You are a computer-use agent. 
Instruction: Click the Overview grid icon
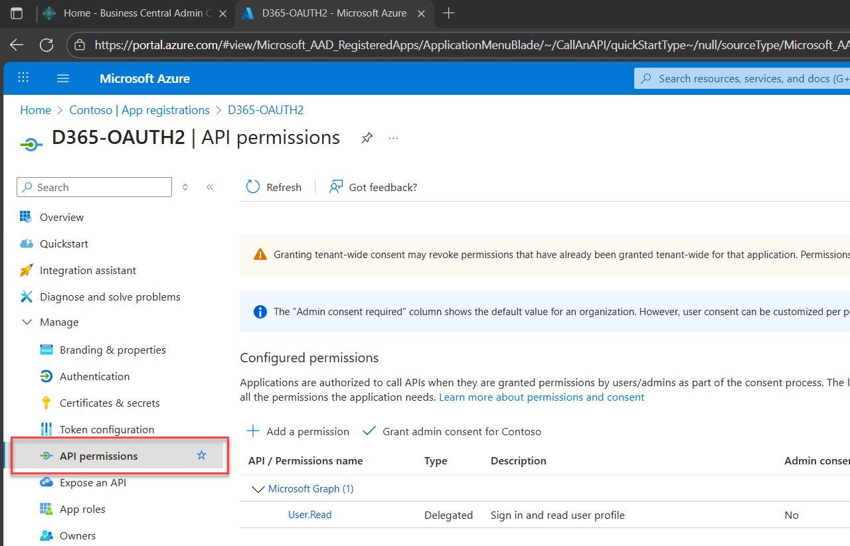(x=26, y=217)
